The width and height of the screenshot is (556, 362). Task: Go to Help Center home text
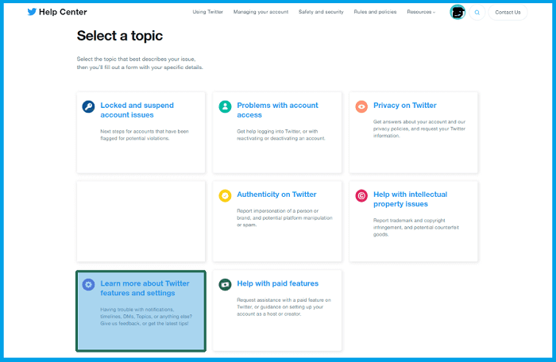pos(63,12)
